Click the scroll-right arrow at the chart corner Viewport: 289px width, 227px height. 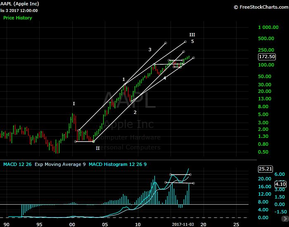coord(286,218)
